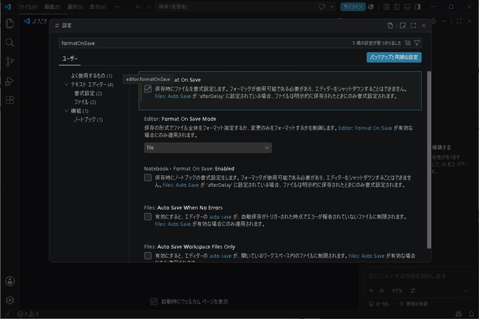This screenshot has width=479, height=319.
Task: Open the Accounts menu icon
Action: click(10, 281)
